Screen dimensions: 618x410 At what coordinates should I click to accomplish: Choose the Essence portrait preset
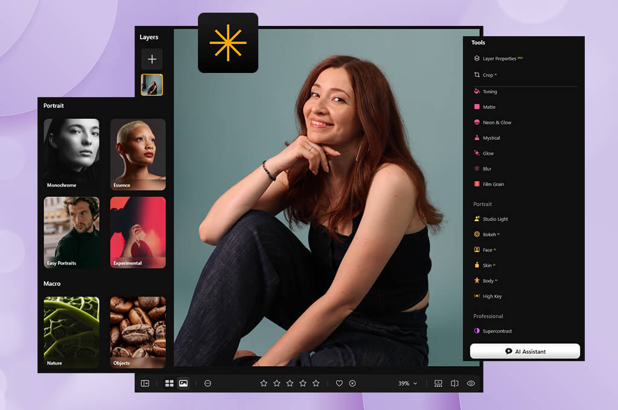(138, 154)
